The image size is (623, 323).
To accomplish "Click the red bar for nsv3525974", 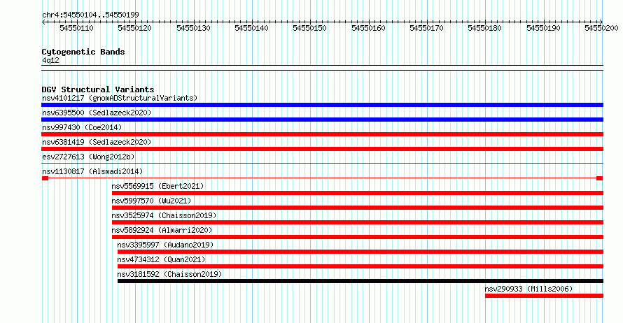I will 358,222.
